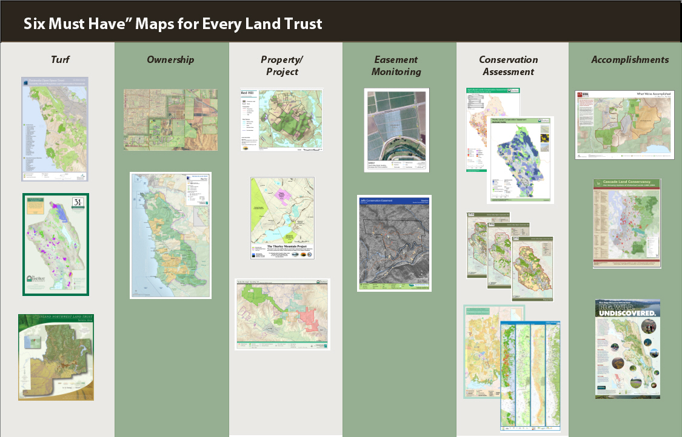Open the Cascade Land Conservancy map thumbnail

pos(627,224)
